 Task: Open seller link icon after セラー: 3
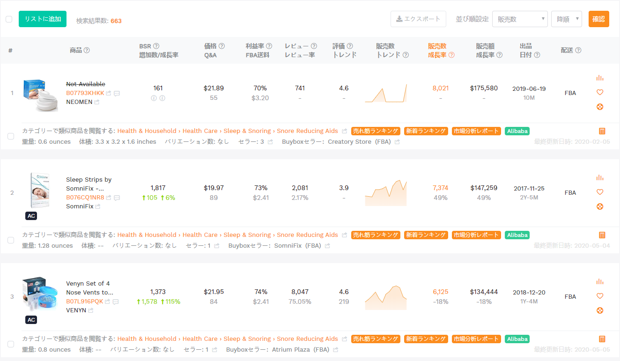pos(270,142)
